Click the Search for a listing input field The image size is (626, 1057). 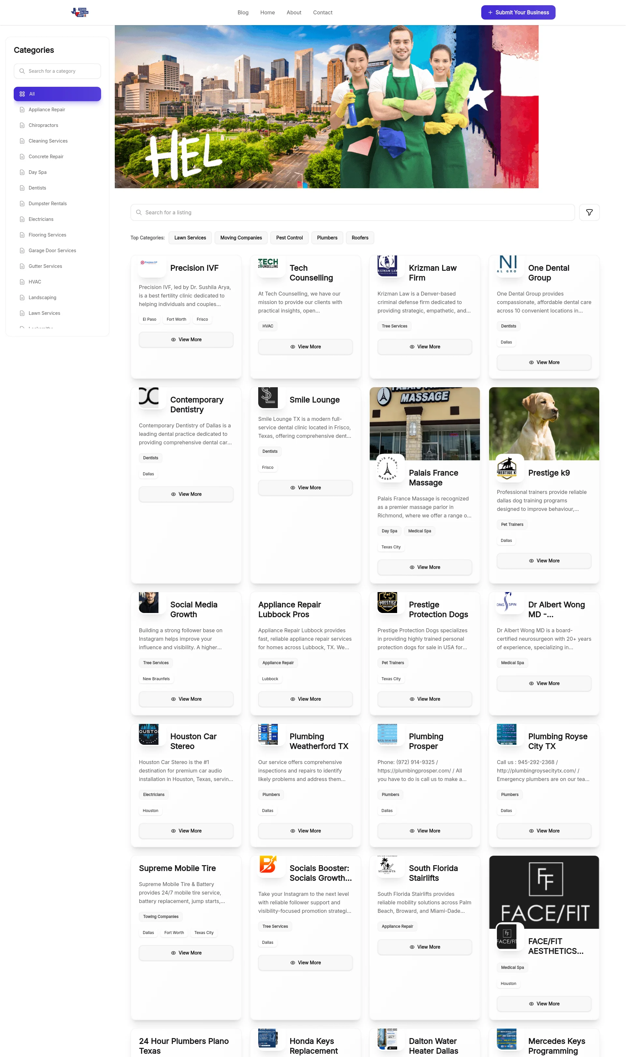point(353,212)
